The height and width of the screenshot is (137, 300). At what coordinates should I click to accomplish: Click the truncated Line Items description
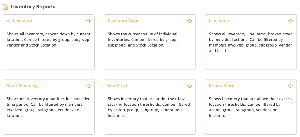[251, 42]
